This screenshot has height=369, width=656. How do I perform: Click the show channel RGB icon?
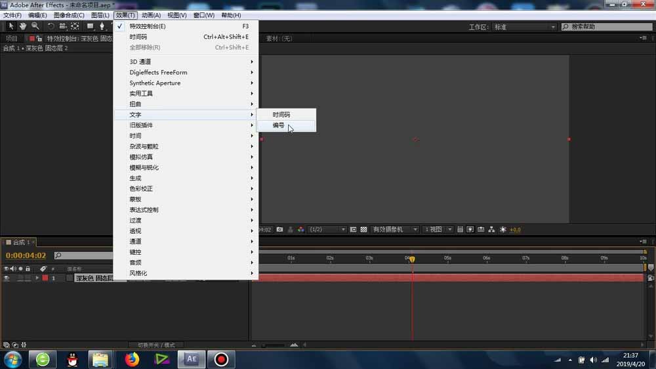click(300, 230)
